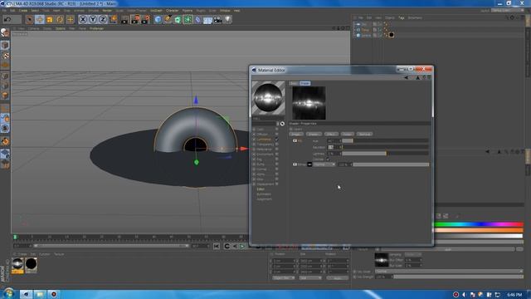Viewport: 531px width, 299px height.
Task: Enable the Reflectance channel checkbox
Action: [276, 149]
